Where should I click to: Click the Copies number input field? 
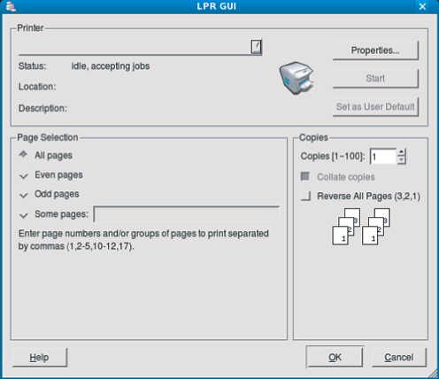383,156
